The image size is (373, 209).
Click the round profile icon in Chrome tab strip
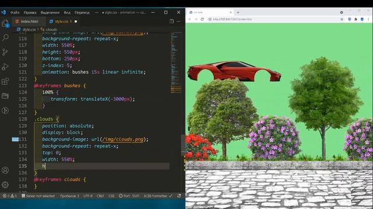click(342, 12)
